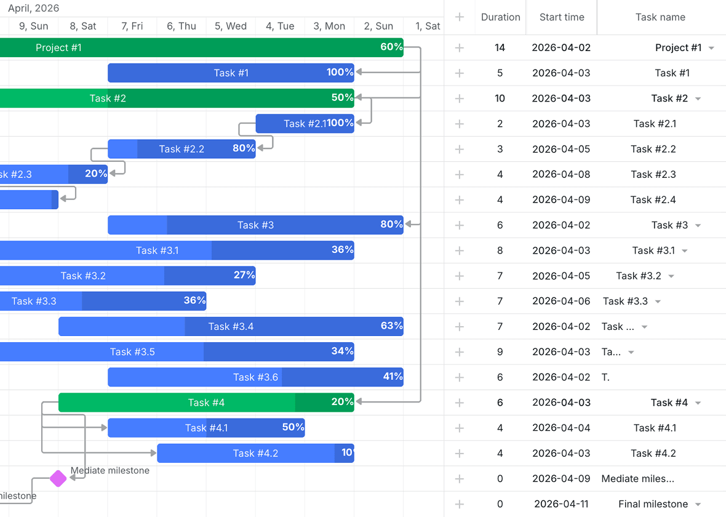
Task: Click the add icon in the Task #2.4 row
Action: [460, 199]
